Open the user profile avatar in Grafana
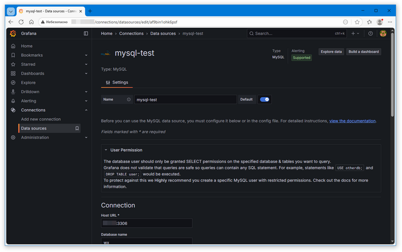 coord(383,34)
